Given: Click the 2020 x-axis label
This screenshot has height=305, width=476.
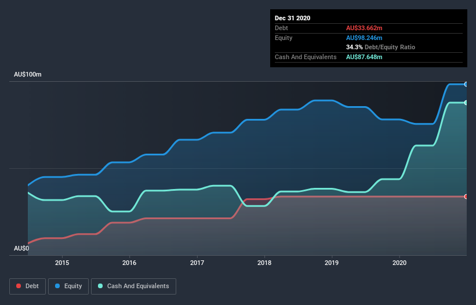Looking at the screenshot, I should pos(399,263).
